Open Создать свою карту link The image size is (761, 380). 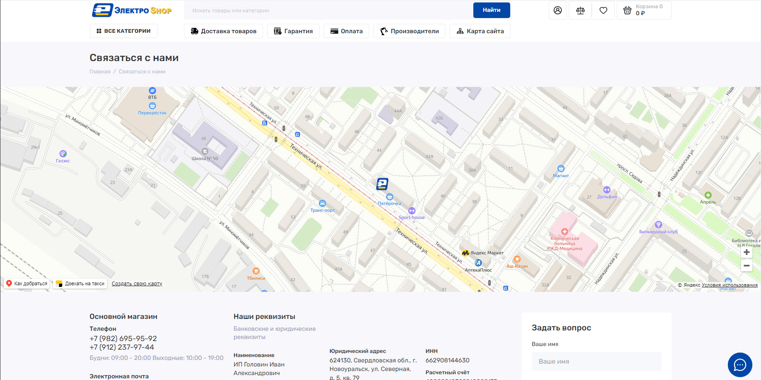[x=137, y=283]
